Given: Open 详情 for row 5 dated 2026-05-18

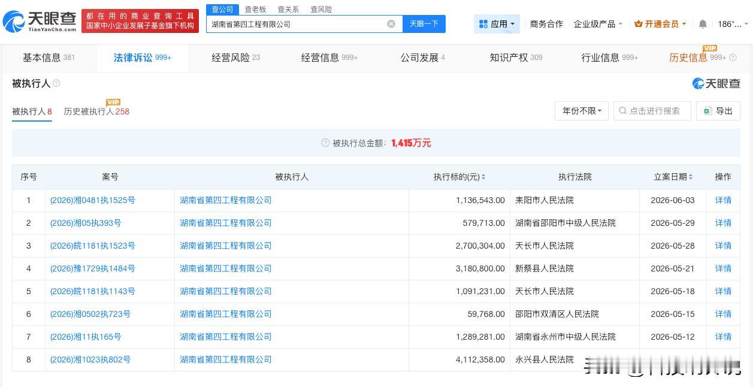Looking at the screenshot, I should click(x=723, y=291).
